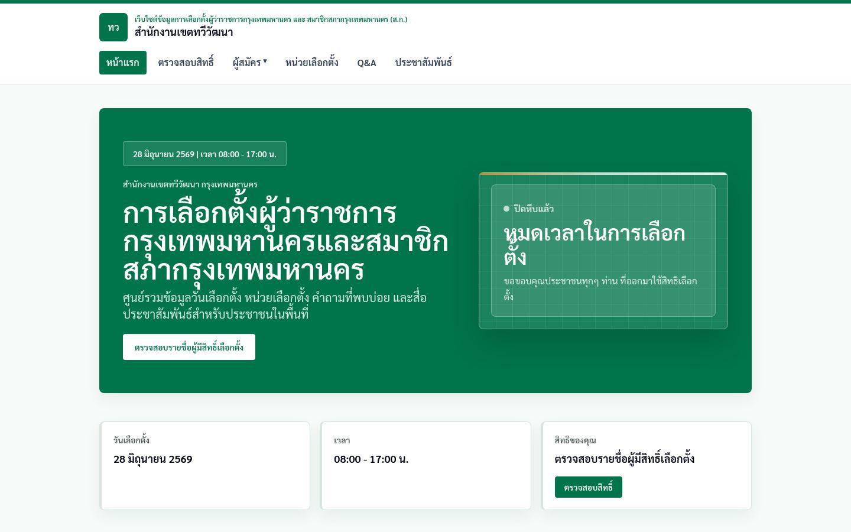Screen dimensions: 851x532
Task: Click the ศูนย์รวมข้อมูลวันเลือกตั้ง description paragraph
Action: click(x=275, y=306)
